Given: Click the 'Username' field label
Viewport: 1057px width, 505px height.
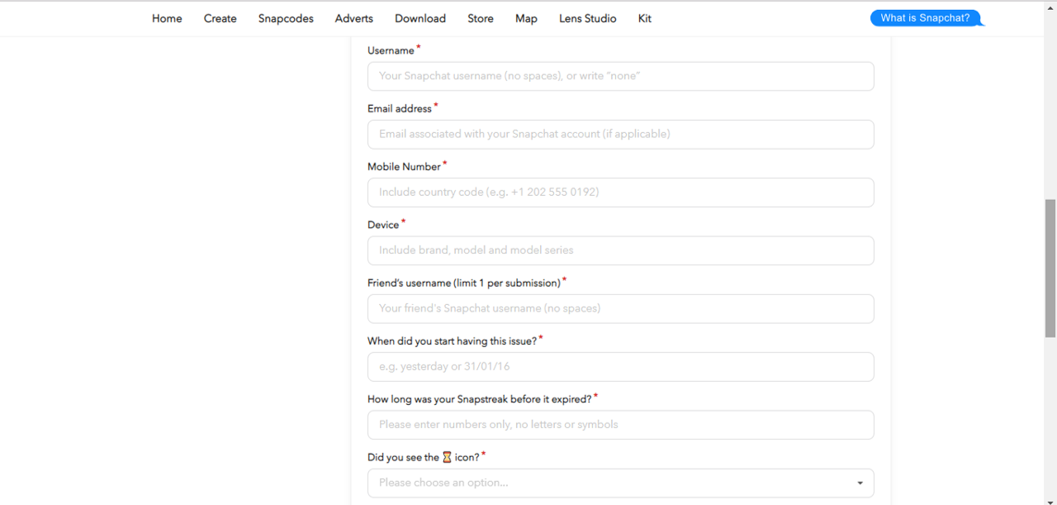Looking at the screenshot, I should coord(391,51).
